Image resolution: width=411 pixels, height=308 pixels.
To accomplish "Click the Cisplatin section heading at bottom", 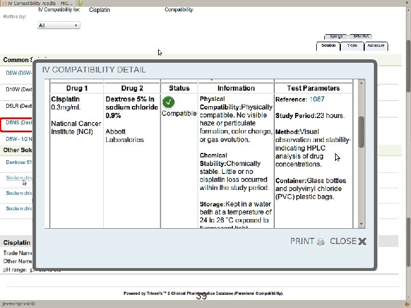I will tap(17, 242).
